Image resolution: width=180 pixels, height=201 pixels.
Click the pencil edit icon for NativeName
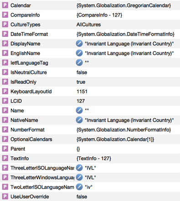pyautogui.click(x=79, y=120)
